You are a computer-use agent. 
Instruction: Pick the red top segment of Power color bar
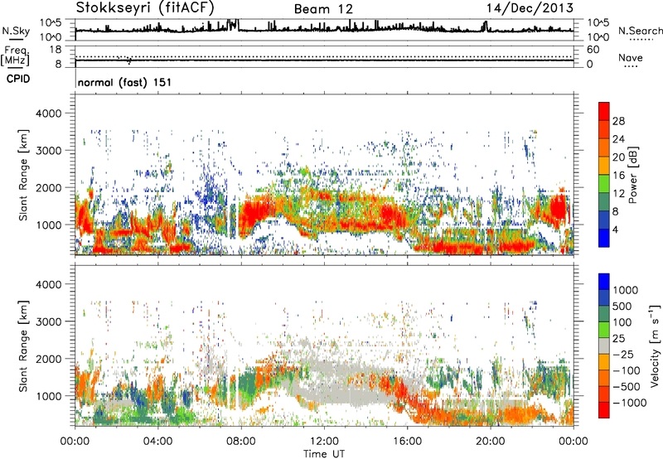tap(604, 111)
